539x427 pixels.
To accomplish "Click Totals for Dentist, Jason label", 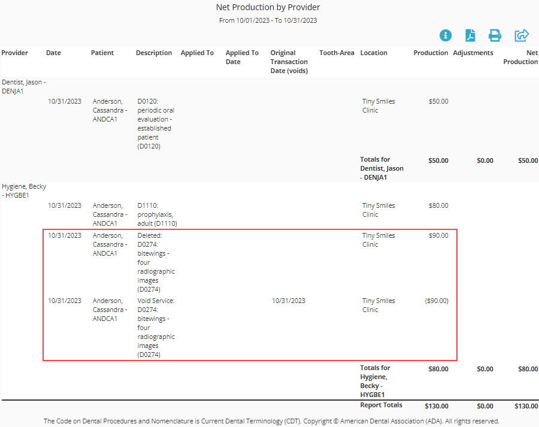I will pos(381,168).
